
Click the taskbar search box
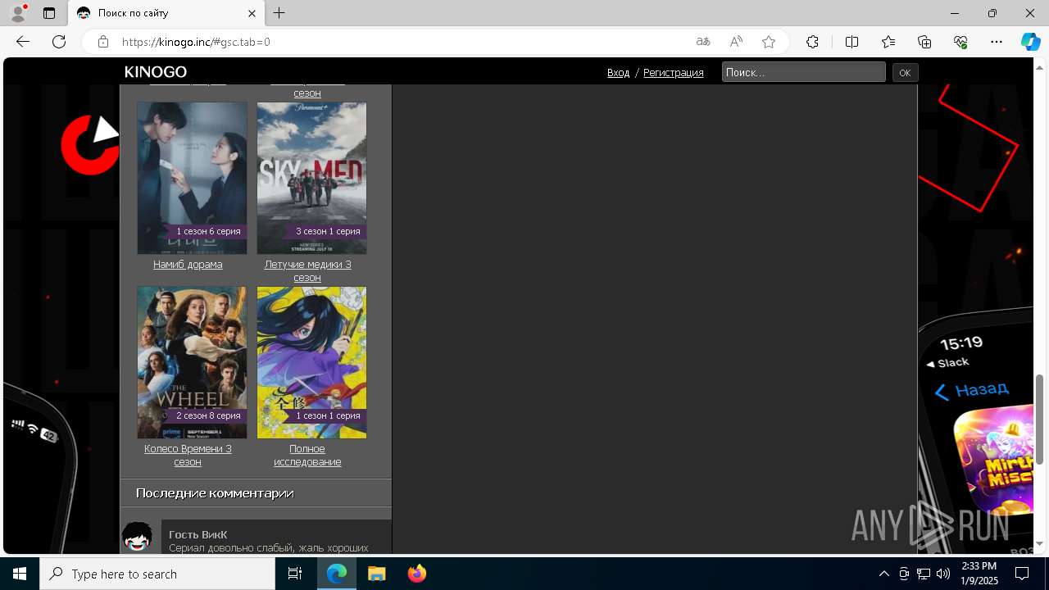click(x=157, y=574)
